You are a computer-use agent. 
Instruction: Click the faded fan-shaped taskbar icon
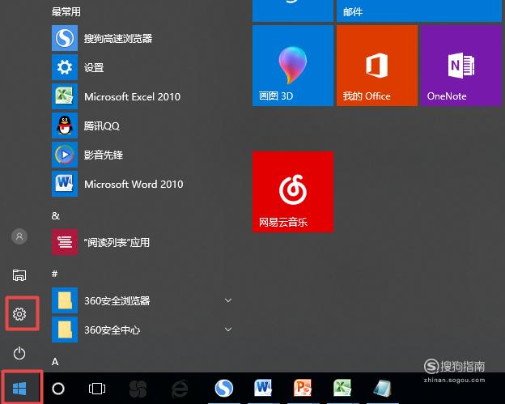138,389
